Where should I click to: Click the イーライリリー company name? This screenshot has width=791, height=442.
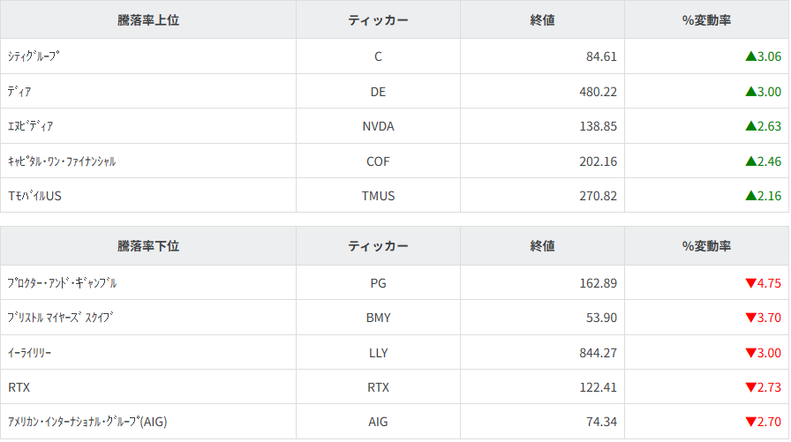tap(29, 353)
